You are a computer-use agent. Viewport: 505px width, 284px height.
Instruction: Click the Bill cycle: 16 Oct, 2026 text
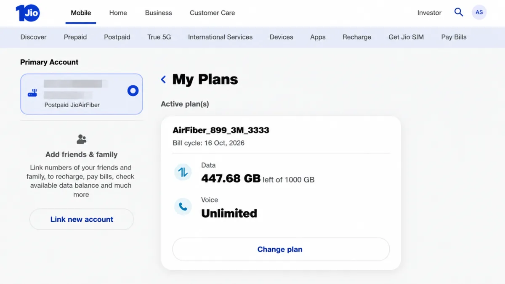[208, 143]
